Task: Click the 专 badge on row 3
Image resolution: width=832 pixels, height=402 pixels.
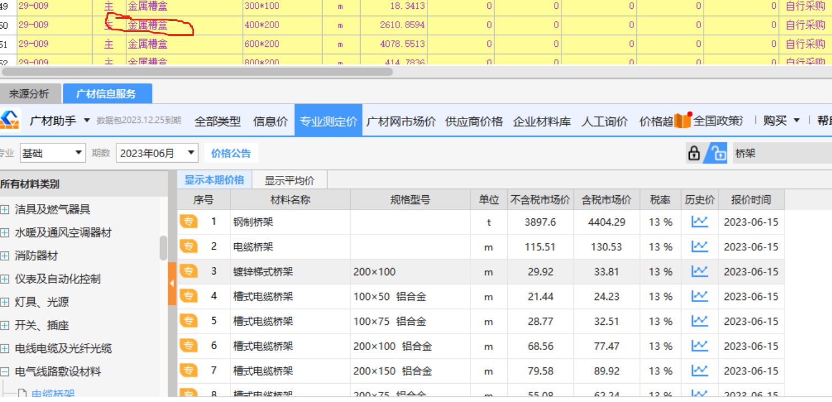Action: pos(189,271)
